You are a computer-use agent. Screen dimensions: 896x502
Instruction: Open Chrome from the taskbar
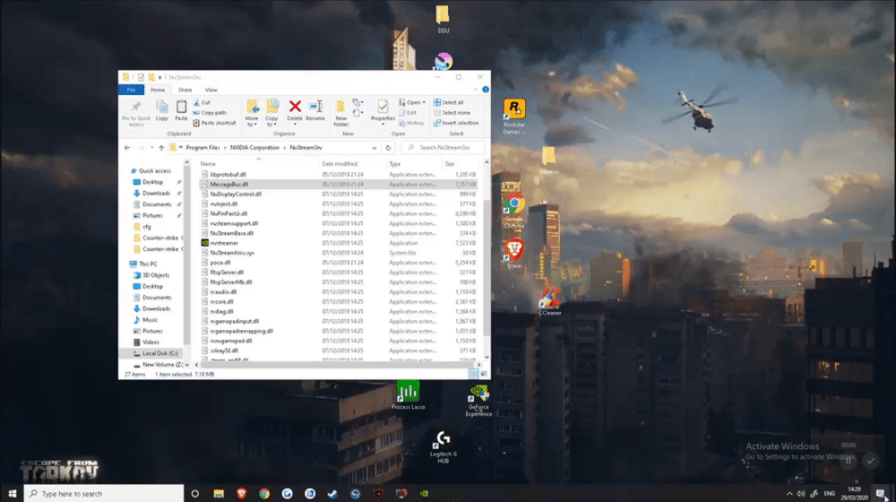click(264, 493)
